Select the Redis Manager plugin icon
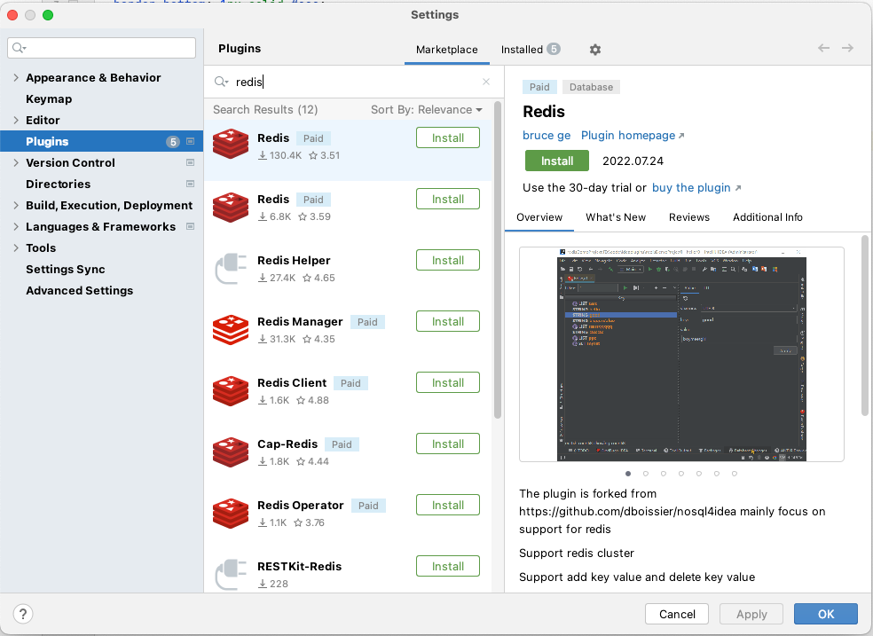 coord(231,330)
